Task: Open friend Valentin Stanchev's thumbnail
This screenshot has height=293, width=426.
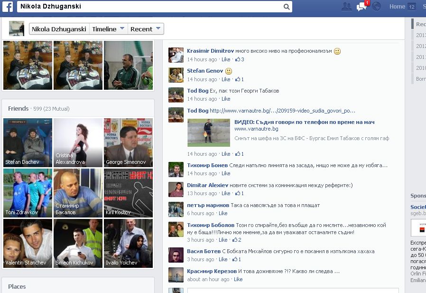Action: click(28, 243)
